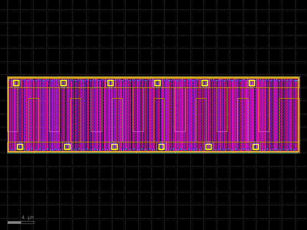Click the center via in the top row
The width and height of the screenshot is (307, 230).
click(110, 82)
